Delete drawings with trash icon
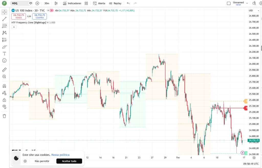 pos(4,116)
